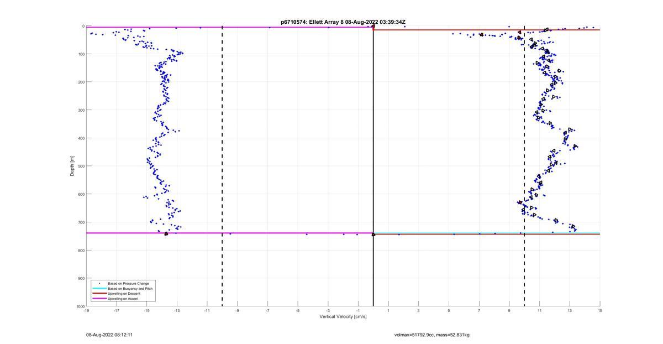Screen dimensions: 663x344
Task: Click the 'volmax=51792.9cc, mass=52.831kg' footer text
Action: (x=432, y=335)
